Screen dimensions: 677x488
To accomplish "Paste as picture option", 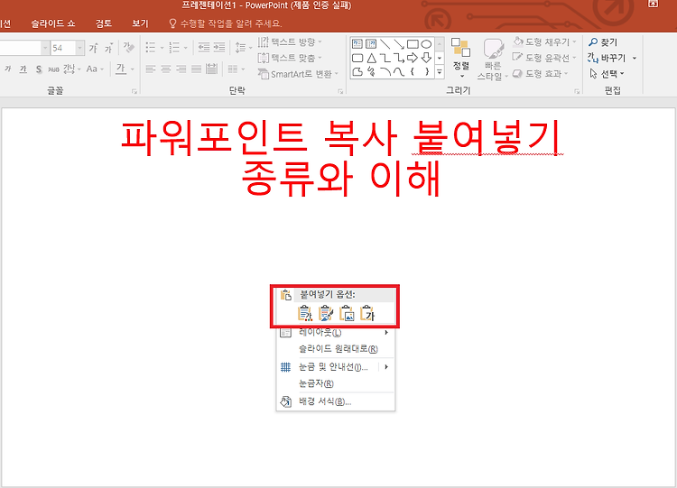I will [x=347, y=313].
